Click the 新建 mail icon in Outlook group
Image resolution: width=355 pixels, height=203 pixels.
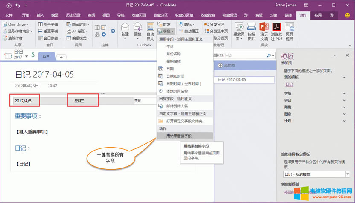(125, 28)
